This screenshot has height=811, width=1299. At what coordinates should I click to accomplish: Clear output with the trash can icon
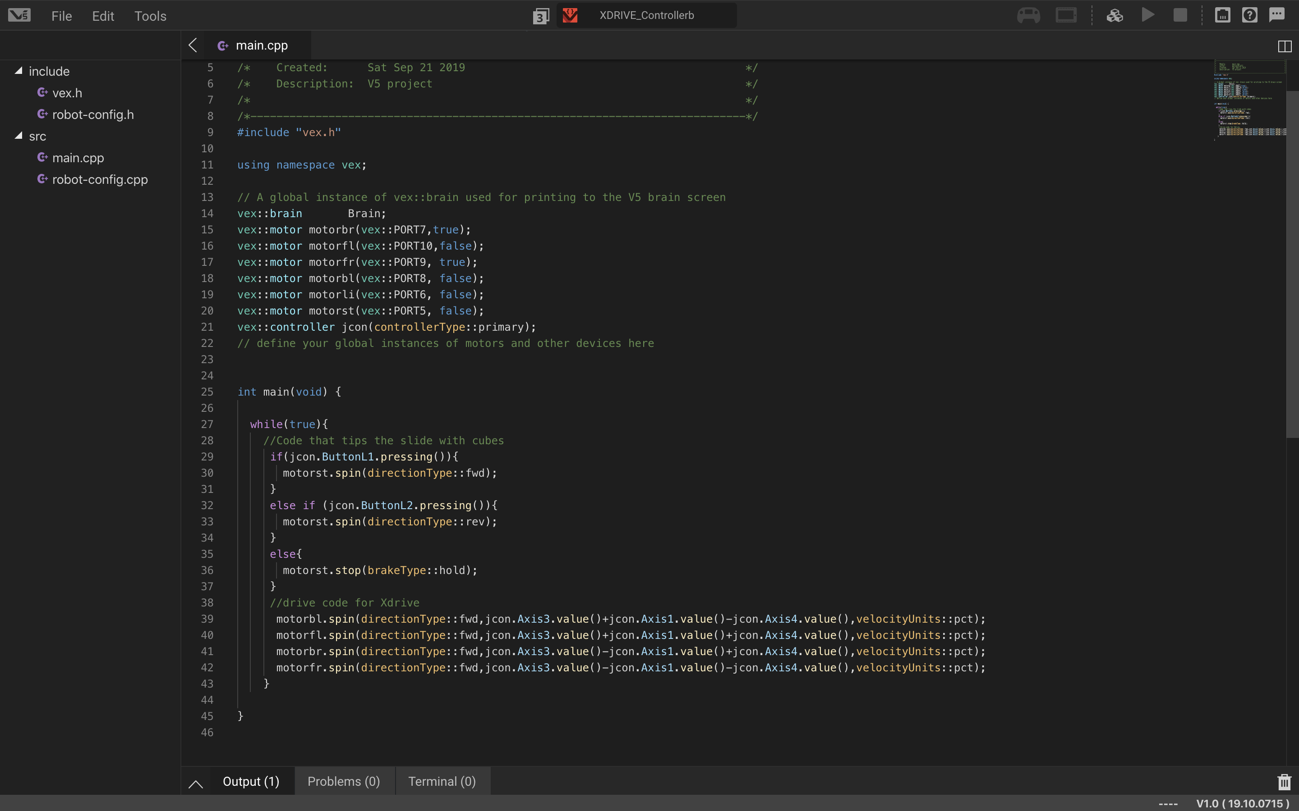point(1284,782)
